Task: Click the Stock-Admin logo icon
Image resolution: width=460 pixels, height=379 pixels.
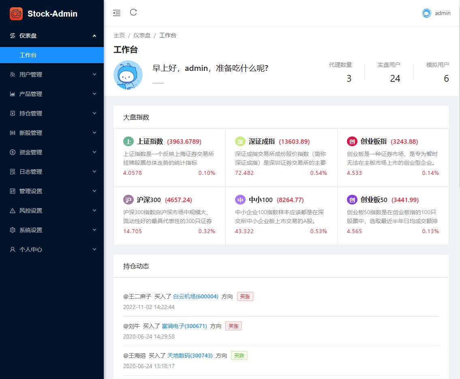Action: coord(16,13)
